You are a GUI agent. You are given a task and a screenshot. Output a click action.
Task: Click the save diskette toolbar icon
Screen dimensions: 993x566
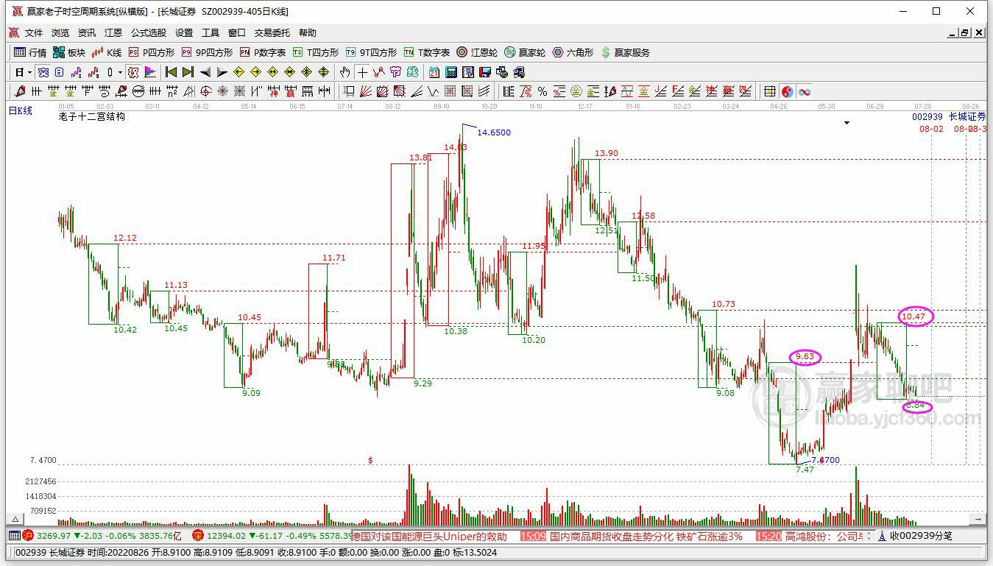coord(485,72)
